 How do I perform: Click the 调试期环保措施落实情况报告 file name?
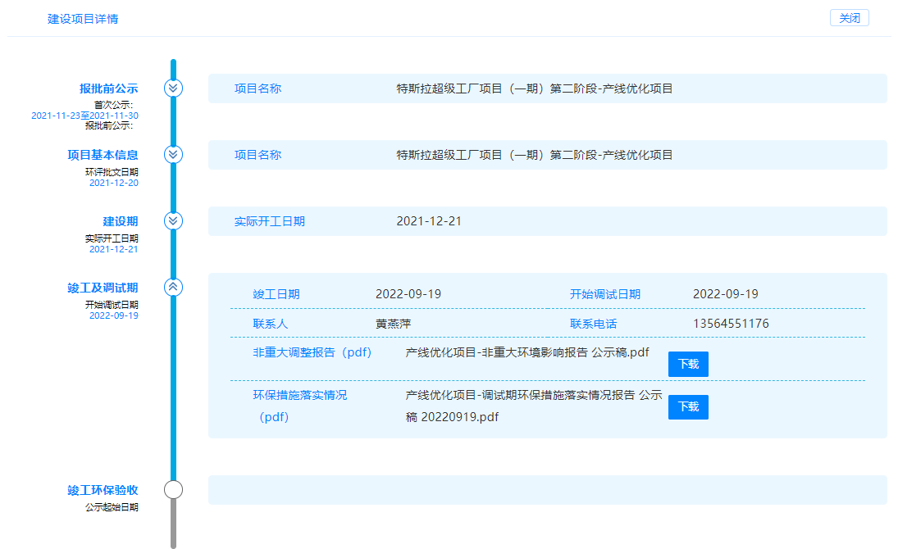pyautogui.click(x=534, y=406)
